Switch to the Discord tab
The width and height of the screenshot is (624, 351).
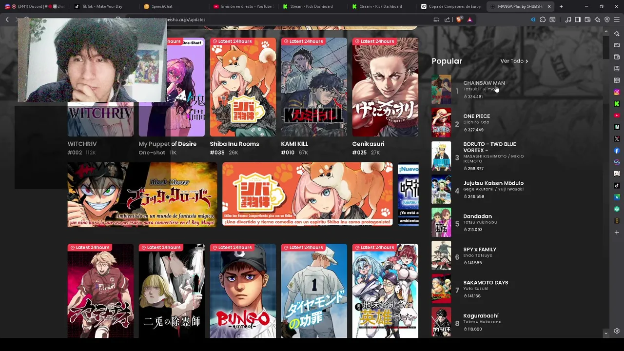[34, 6]
